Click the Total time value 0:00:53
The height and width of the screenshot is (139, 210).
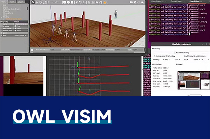(166, 68)
